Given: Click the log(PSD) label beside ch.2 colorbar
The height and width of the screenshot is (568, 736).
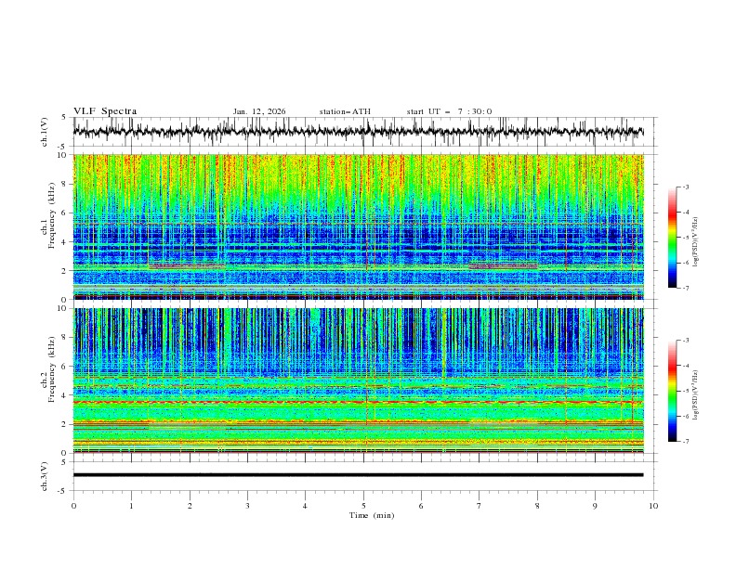Looking at the screenshot, I should [x=695, y=395].
